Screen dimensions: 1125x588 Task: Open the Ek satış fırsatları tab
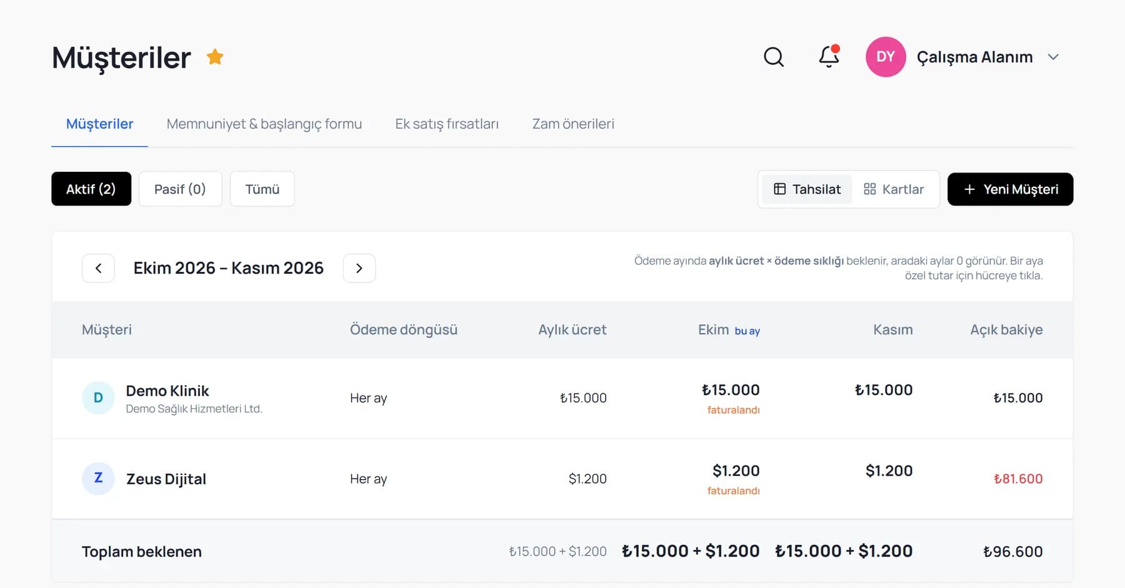pyautogui.click(x=447, y=124)
